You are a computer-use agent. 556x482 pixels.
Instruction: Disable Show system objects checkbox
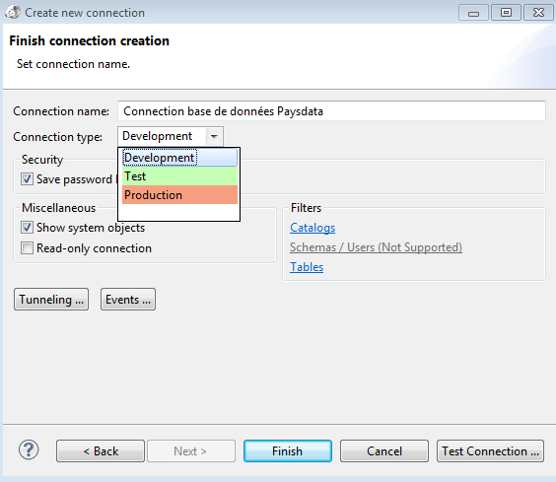click(x=27, y=228)
